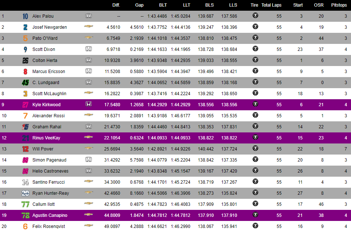Click the Chevrolet logo beside Rinus VeeKay
This screenshot has height=232, width=351.
88,138
